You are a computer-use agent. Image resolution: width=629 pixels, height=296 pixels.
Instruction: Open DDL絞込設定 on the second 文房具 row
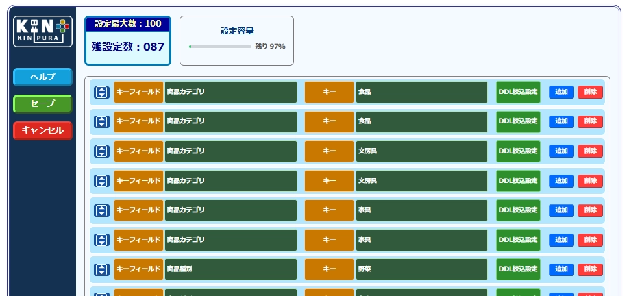point(518,181)
